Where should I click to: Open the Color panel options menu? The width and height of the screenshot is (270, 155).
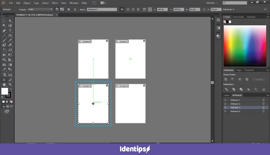point(267,17)
